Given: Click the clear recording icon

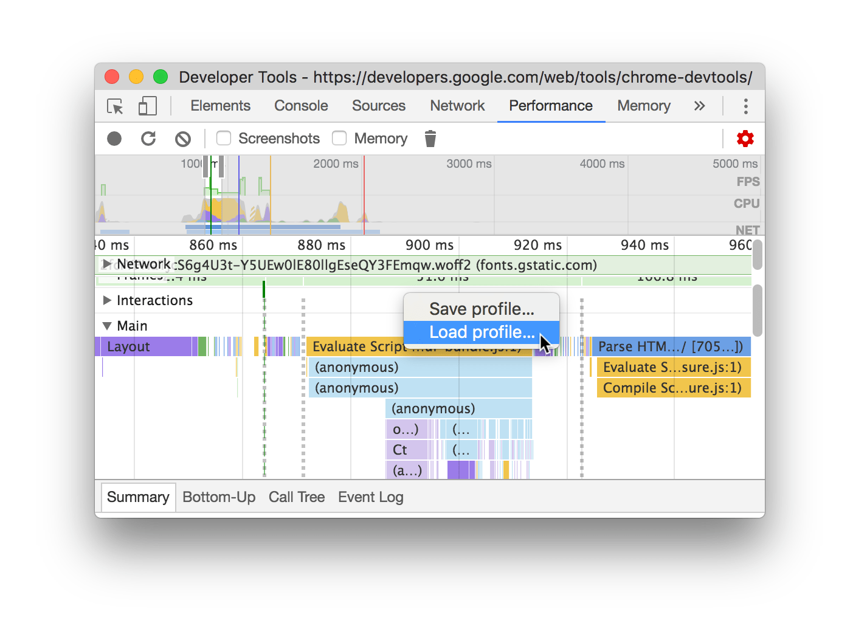Looking at the screenshot, I should coord(182,139).
